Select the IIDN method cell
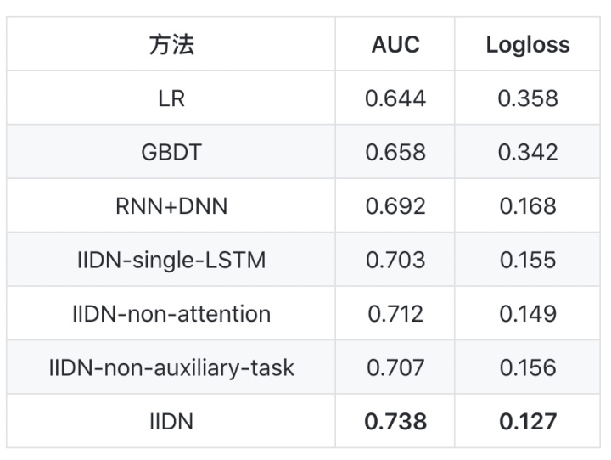 click(171, 422)
